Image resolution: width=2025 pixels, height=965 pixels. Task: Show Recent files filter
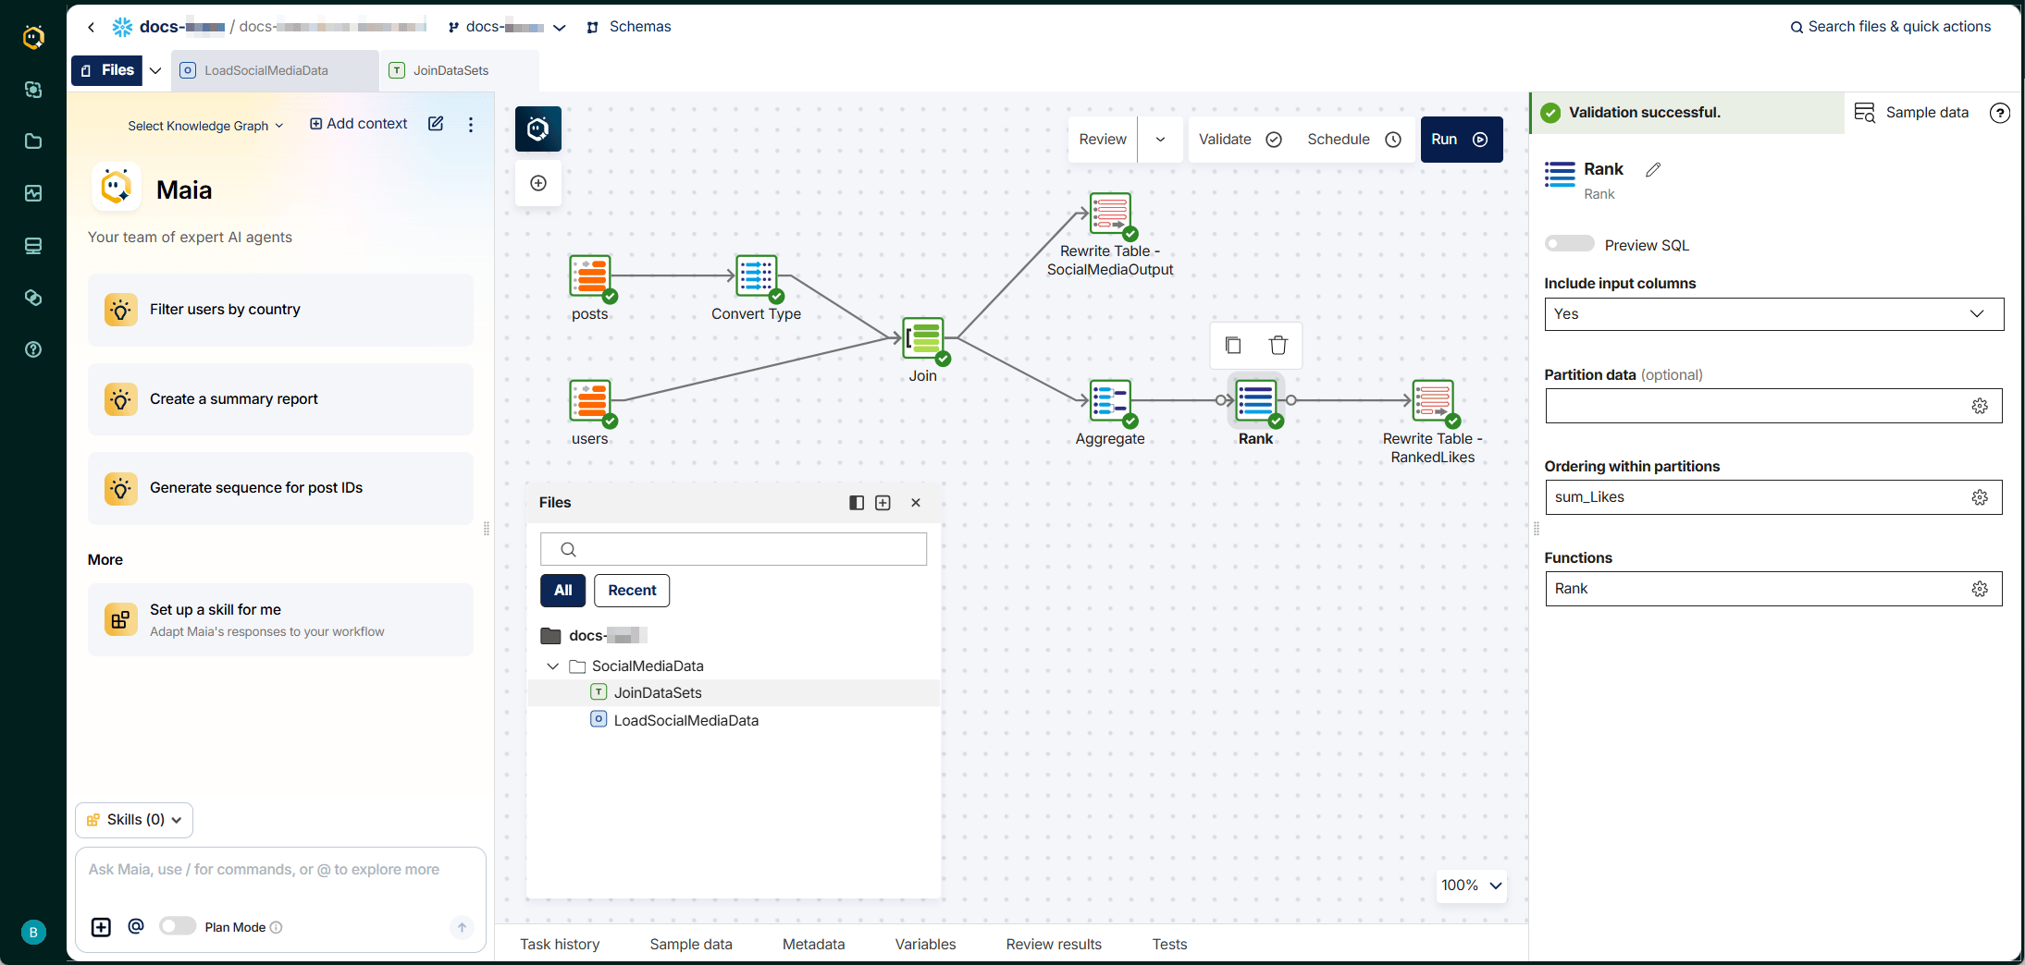632,591
